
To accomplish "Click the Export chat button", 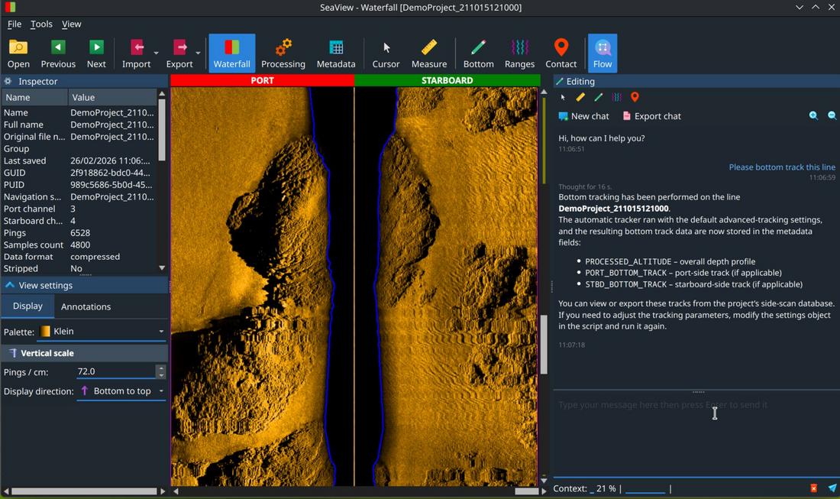I will click(x=651, y=116).
